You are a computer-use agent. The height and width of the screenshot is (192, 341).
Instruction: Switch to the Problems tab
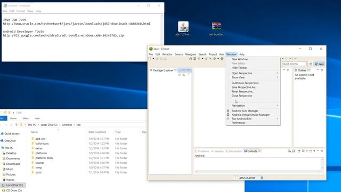[x=202, y=151]
